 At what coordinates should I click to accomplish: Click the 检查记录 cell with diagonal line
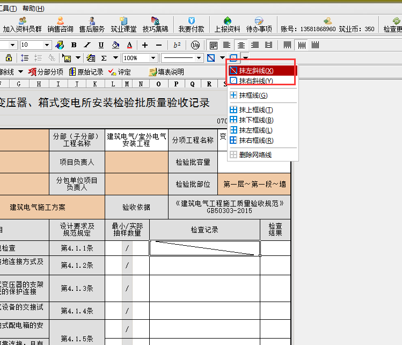pos(204,248)
